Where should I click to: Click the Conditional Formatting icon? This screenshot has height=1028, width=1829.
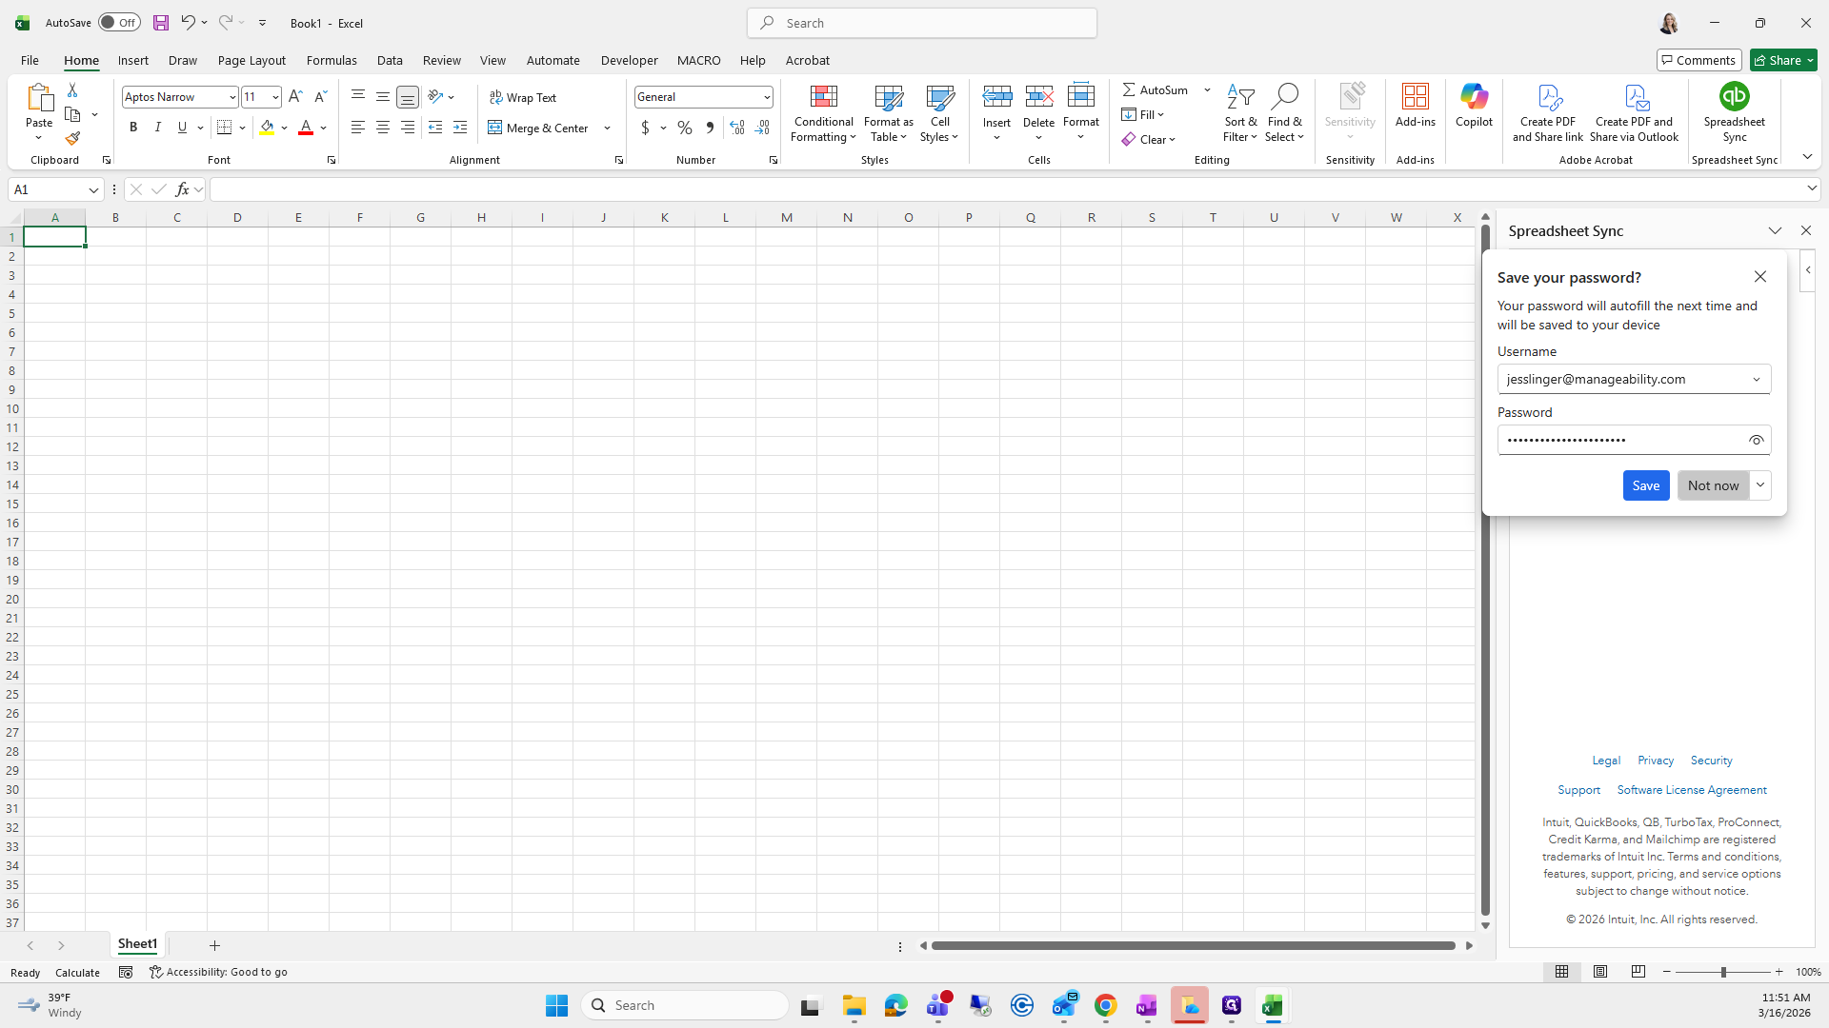point(823,97)
